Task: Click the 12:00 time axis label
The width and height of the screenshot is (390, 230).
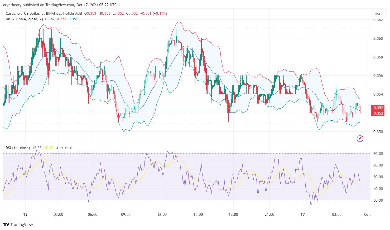Action: point(162,214)
